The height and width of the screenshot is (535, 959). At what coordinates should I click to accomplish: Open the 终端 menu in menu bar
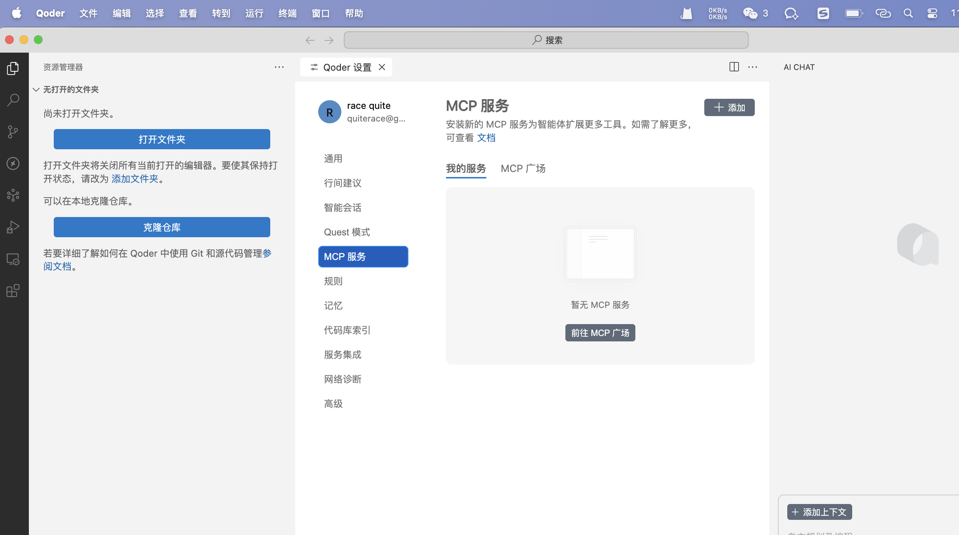tap(288, 13)
